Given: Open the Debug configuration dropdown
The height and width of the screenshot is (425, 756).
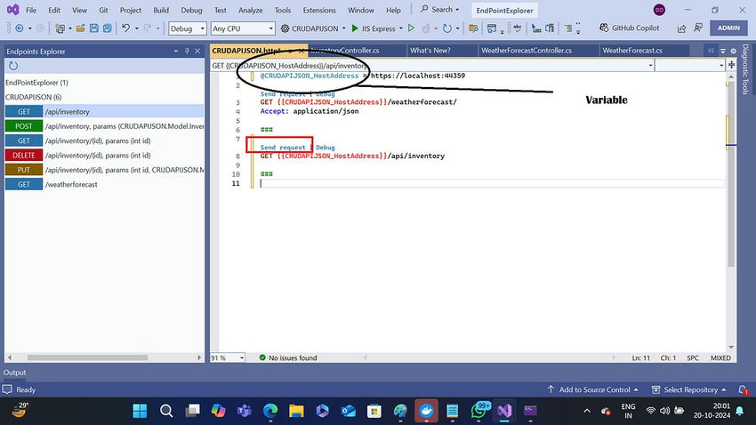Looking at the screenshot, I should (188, 28).
